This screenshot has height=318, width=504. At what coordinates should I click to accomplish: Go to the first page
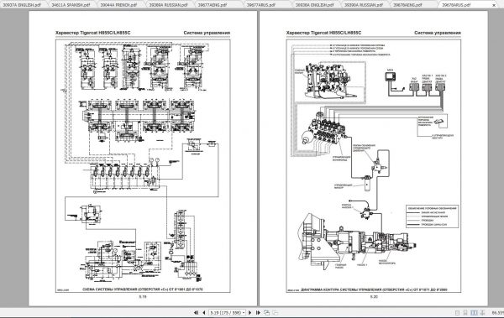point(196,312)
